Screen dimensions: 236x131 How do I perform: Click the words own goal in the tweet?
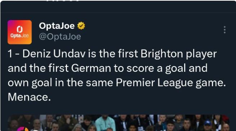pos(30,83)
